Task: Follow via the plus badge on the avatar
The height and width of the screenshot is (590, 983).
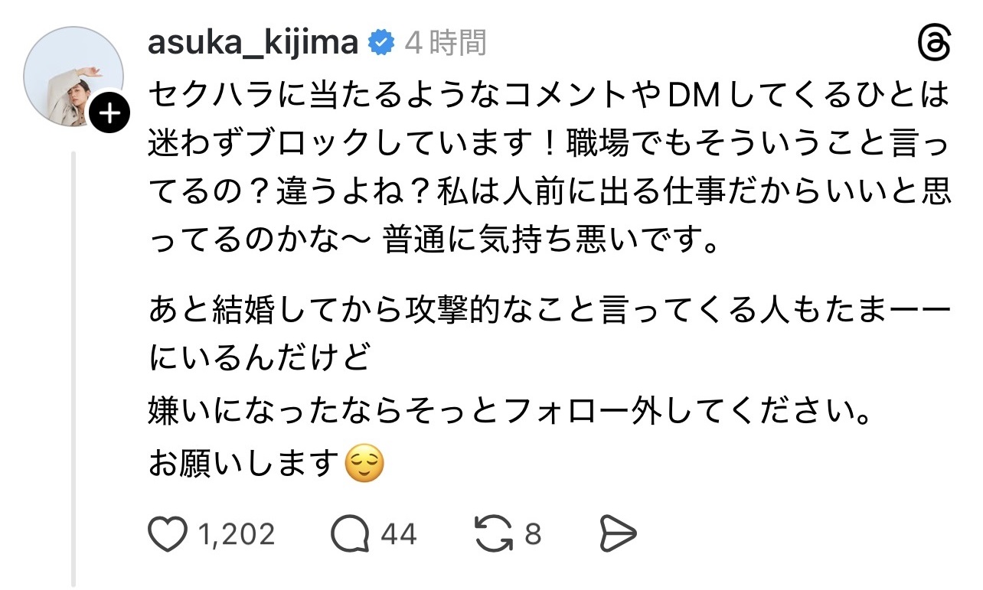Action: click(111, 115)
